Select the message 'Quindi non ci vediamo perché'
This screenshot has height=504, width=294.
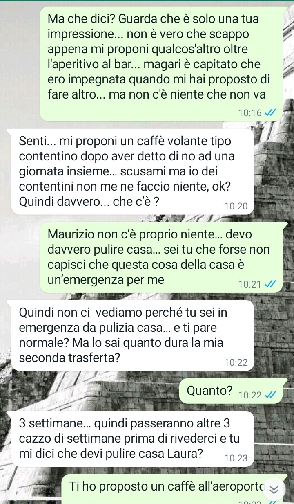(133, 335)
